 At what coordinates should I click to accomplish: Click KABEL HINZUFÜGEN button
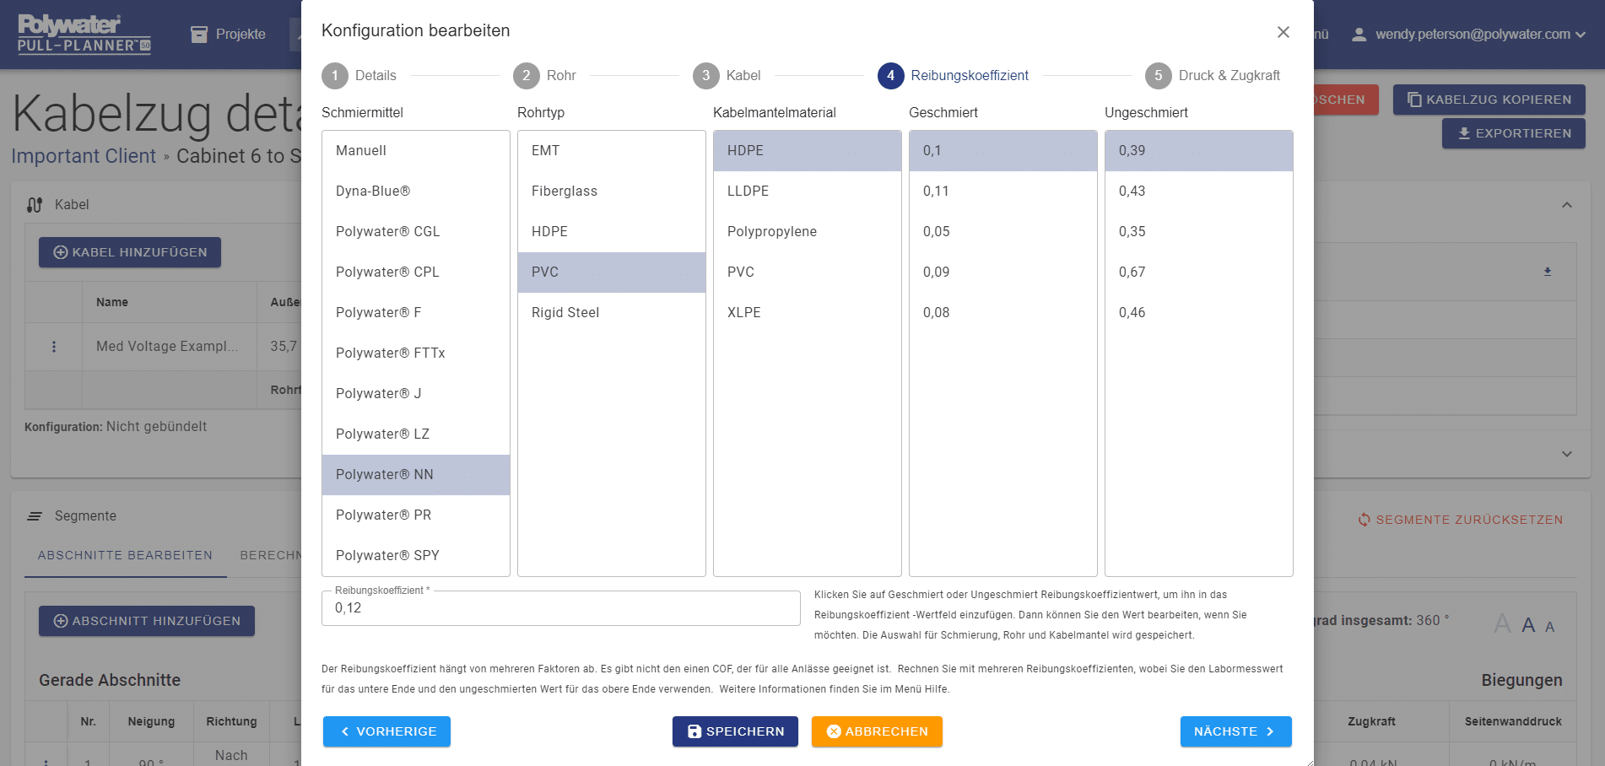(x=130, y=252)
